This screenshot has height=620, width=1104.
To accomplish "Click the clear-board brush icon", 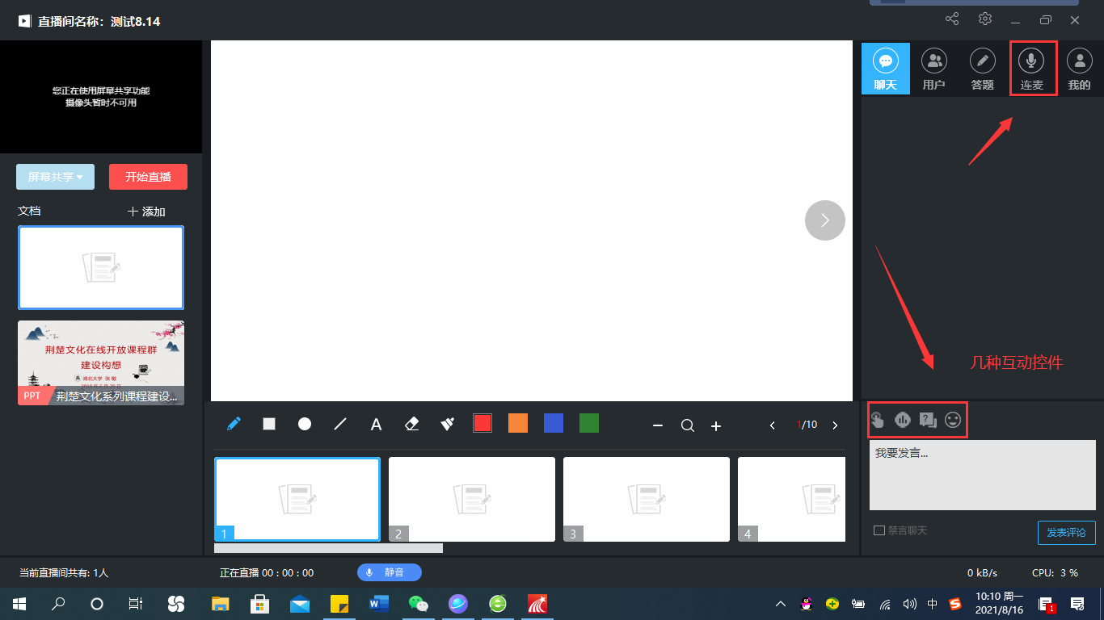I will (447, 424).
